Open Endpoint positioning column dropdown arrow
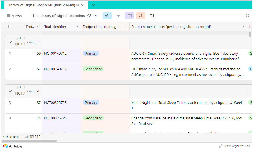The height and width of the screenshot is (149, 253). tap(125, 27)
